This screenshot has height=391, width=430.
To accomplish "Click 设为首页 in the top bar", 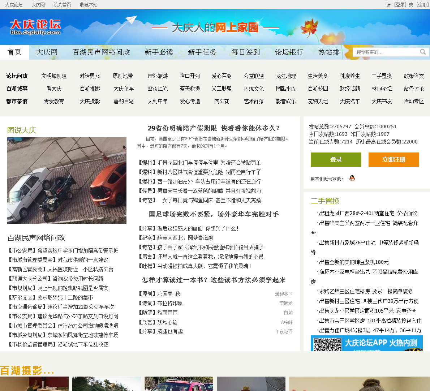I will [62, 5].
